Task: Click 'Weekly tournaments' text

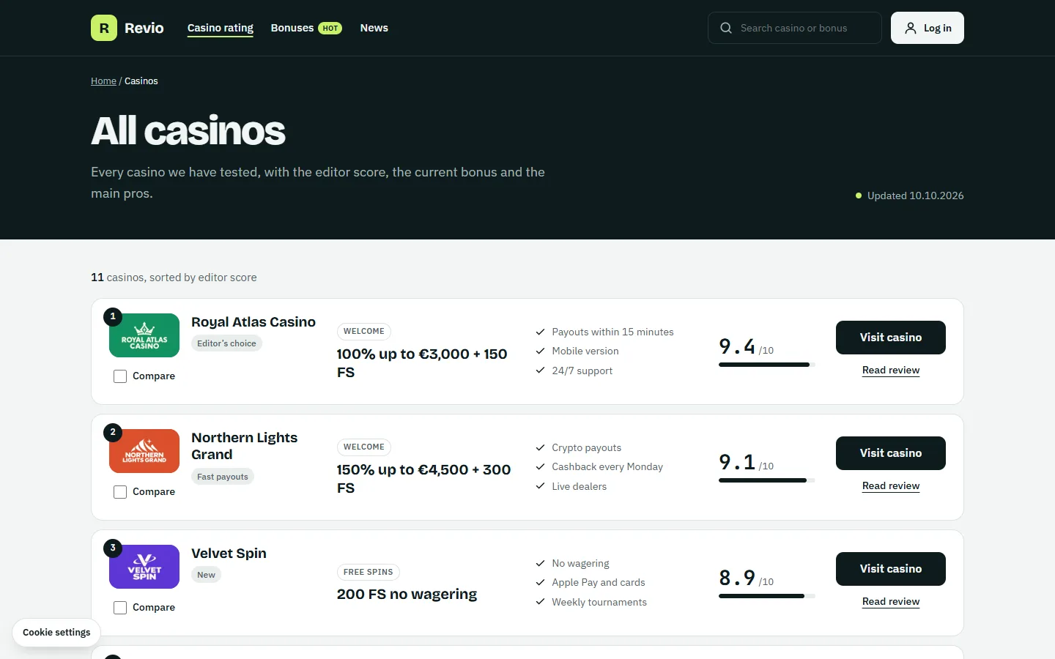Action: (x=599, y=603)
